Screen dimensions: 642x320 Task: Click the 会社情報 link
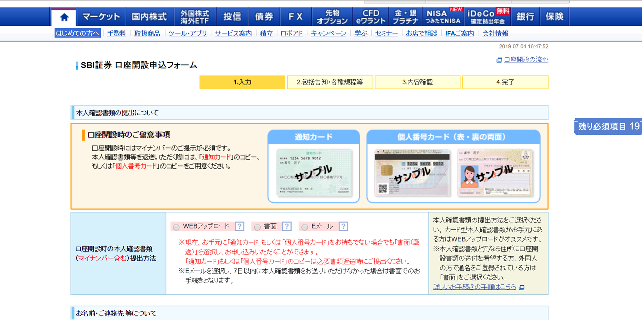pos(495,33)
